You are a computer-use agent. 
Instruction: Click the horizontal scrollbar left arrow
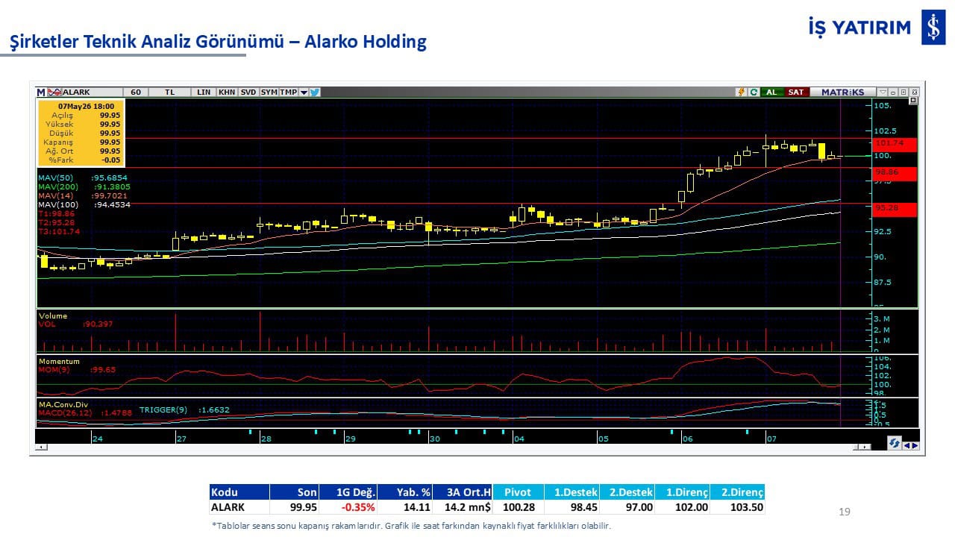pyautogui.click(x=40, y=447)
